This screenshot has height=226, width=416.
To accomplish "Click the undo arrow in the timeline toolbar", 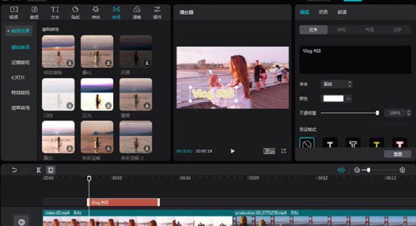I will 14,170.
